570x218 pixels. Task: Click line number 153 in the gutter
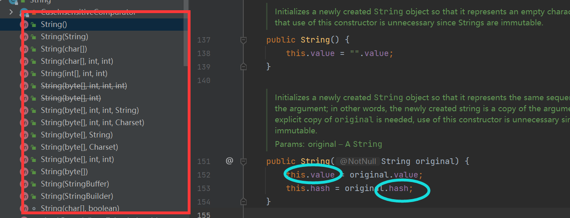[203, 188]
